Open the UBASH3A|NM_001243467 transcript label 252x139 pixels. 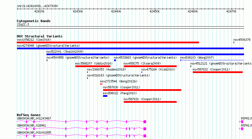34,118
